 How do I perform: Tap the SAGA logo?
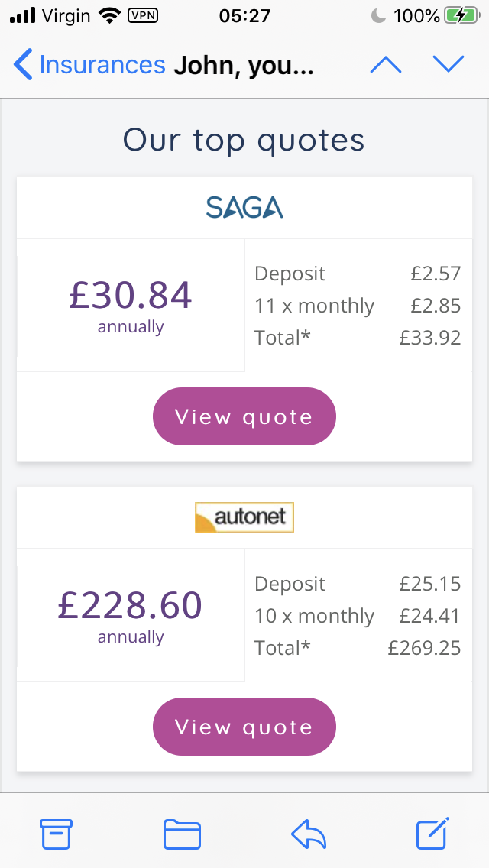(244, 207)
